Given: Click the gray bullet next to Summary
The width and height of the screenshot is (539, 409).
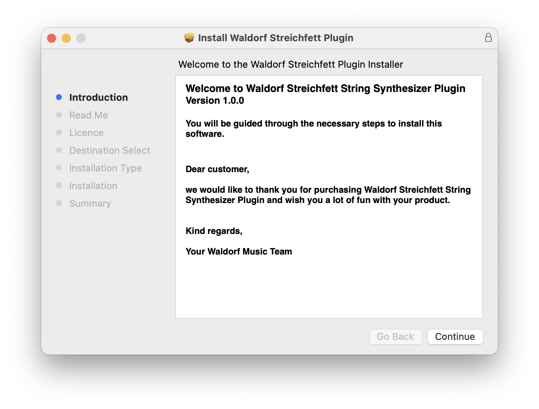Looking at the screenshot, I should click(59, 203).
